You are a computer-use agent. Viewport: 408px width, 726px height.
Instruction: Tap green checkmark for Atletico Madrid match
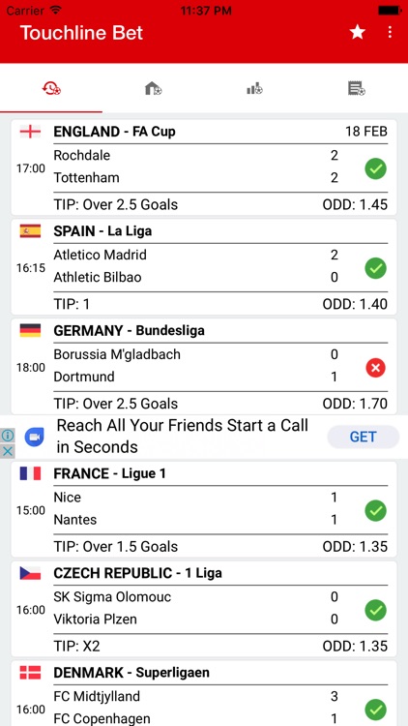376,268
